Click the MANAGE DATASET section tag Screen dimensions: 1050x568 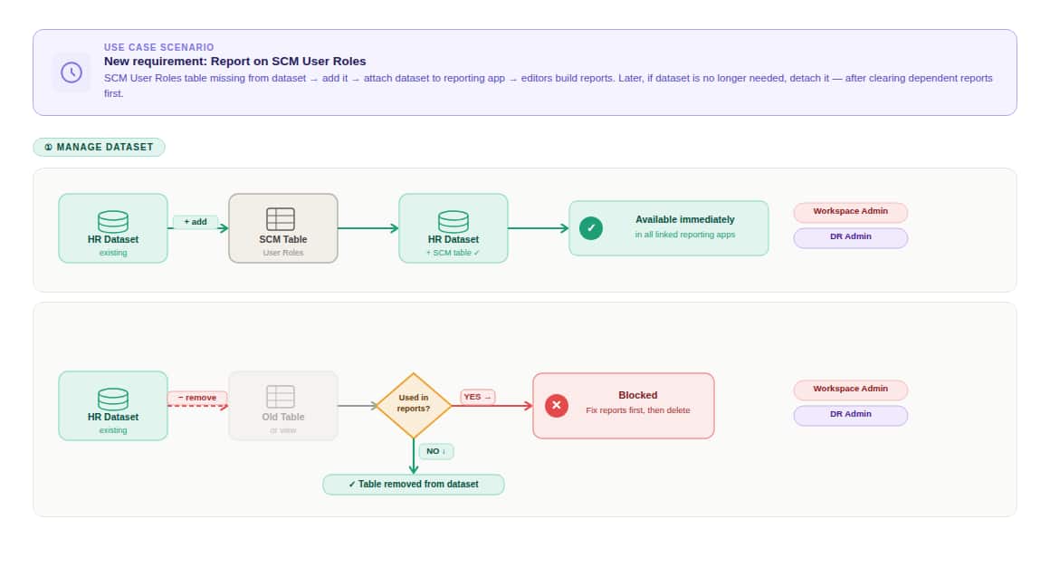99,148
